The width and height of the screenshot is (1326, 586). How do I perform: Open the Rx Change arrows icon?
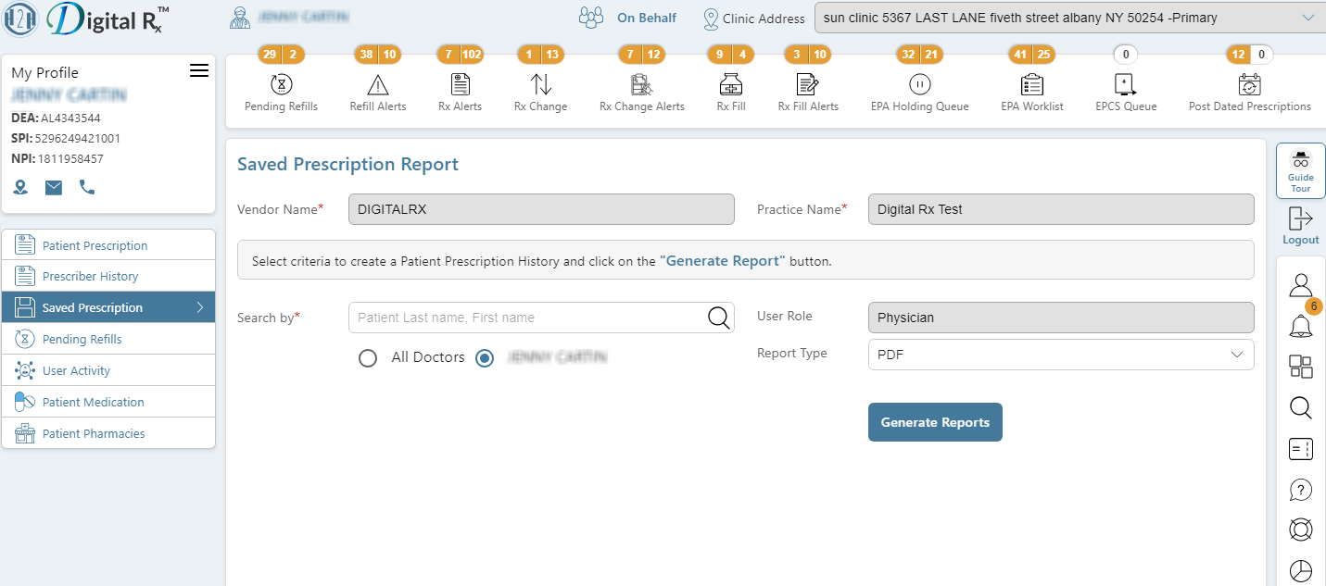pos(541,84)
